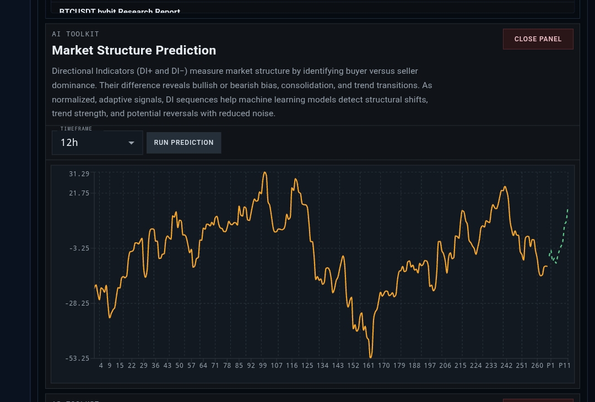This screenshot has height=402, width=595.
Task: Run the market structure prediction
Action: 183,143
